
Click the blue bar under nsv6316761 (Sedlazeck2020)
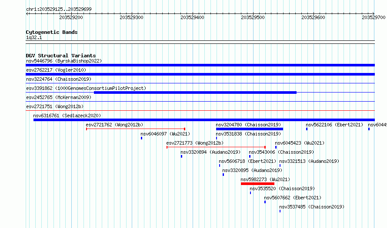[x=204, y=120]
